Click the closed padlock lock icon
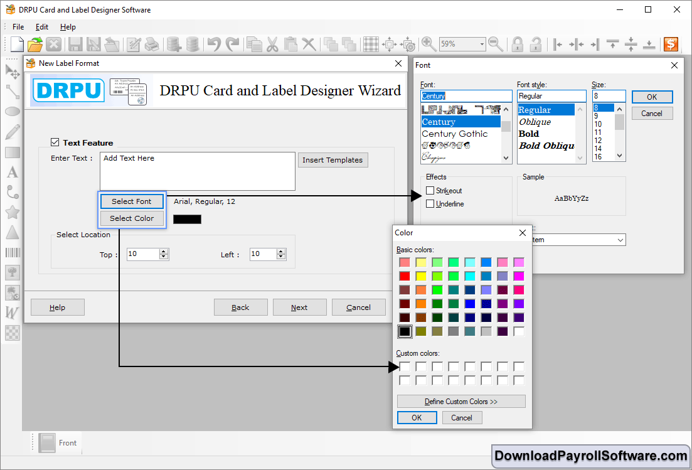Screen dimensions: 692x470 point(517,44)
